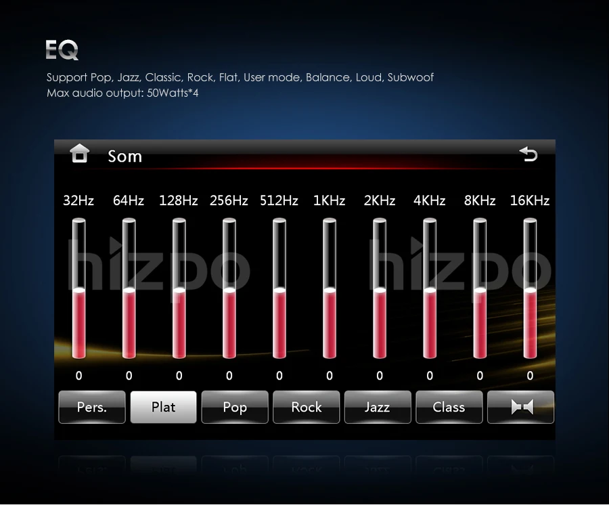
Task: Choose the Rock equalizer preset
Action: click(x=307, y=407)
